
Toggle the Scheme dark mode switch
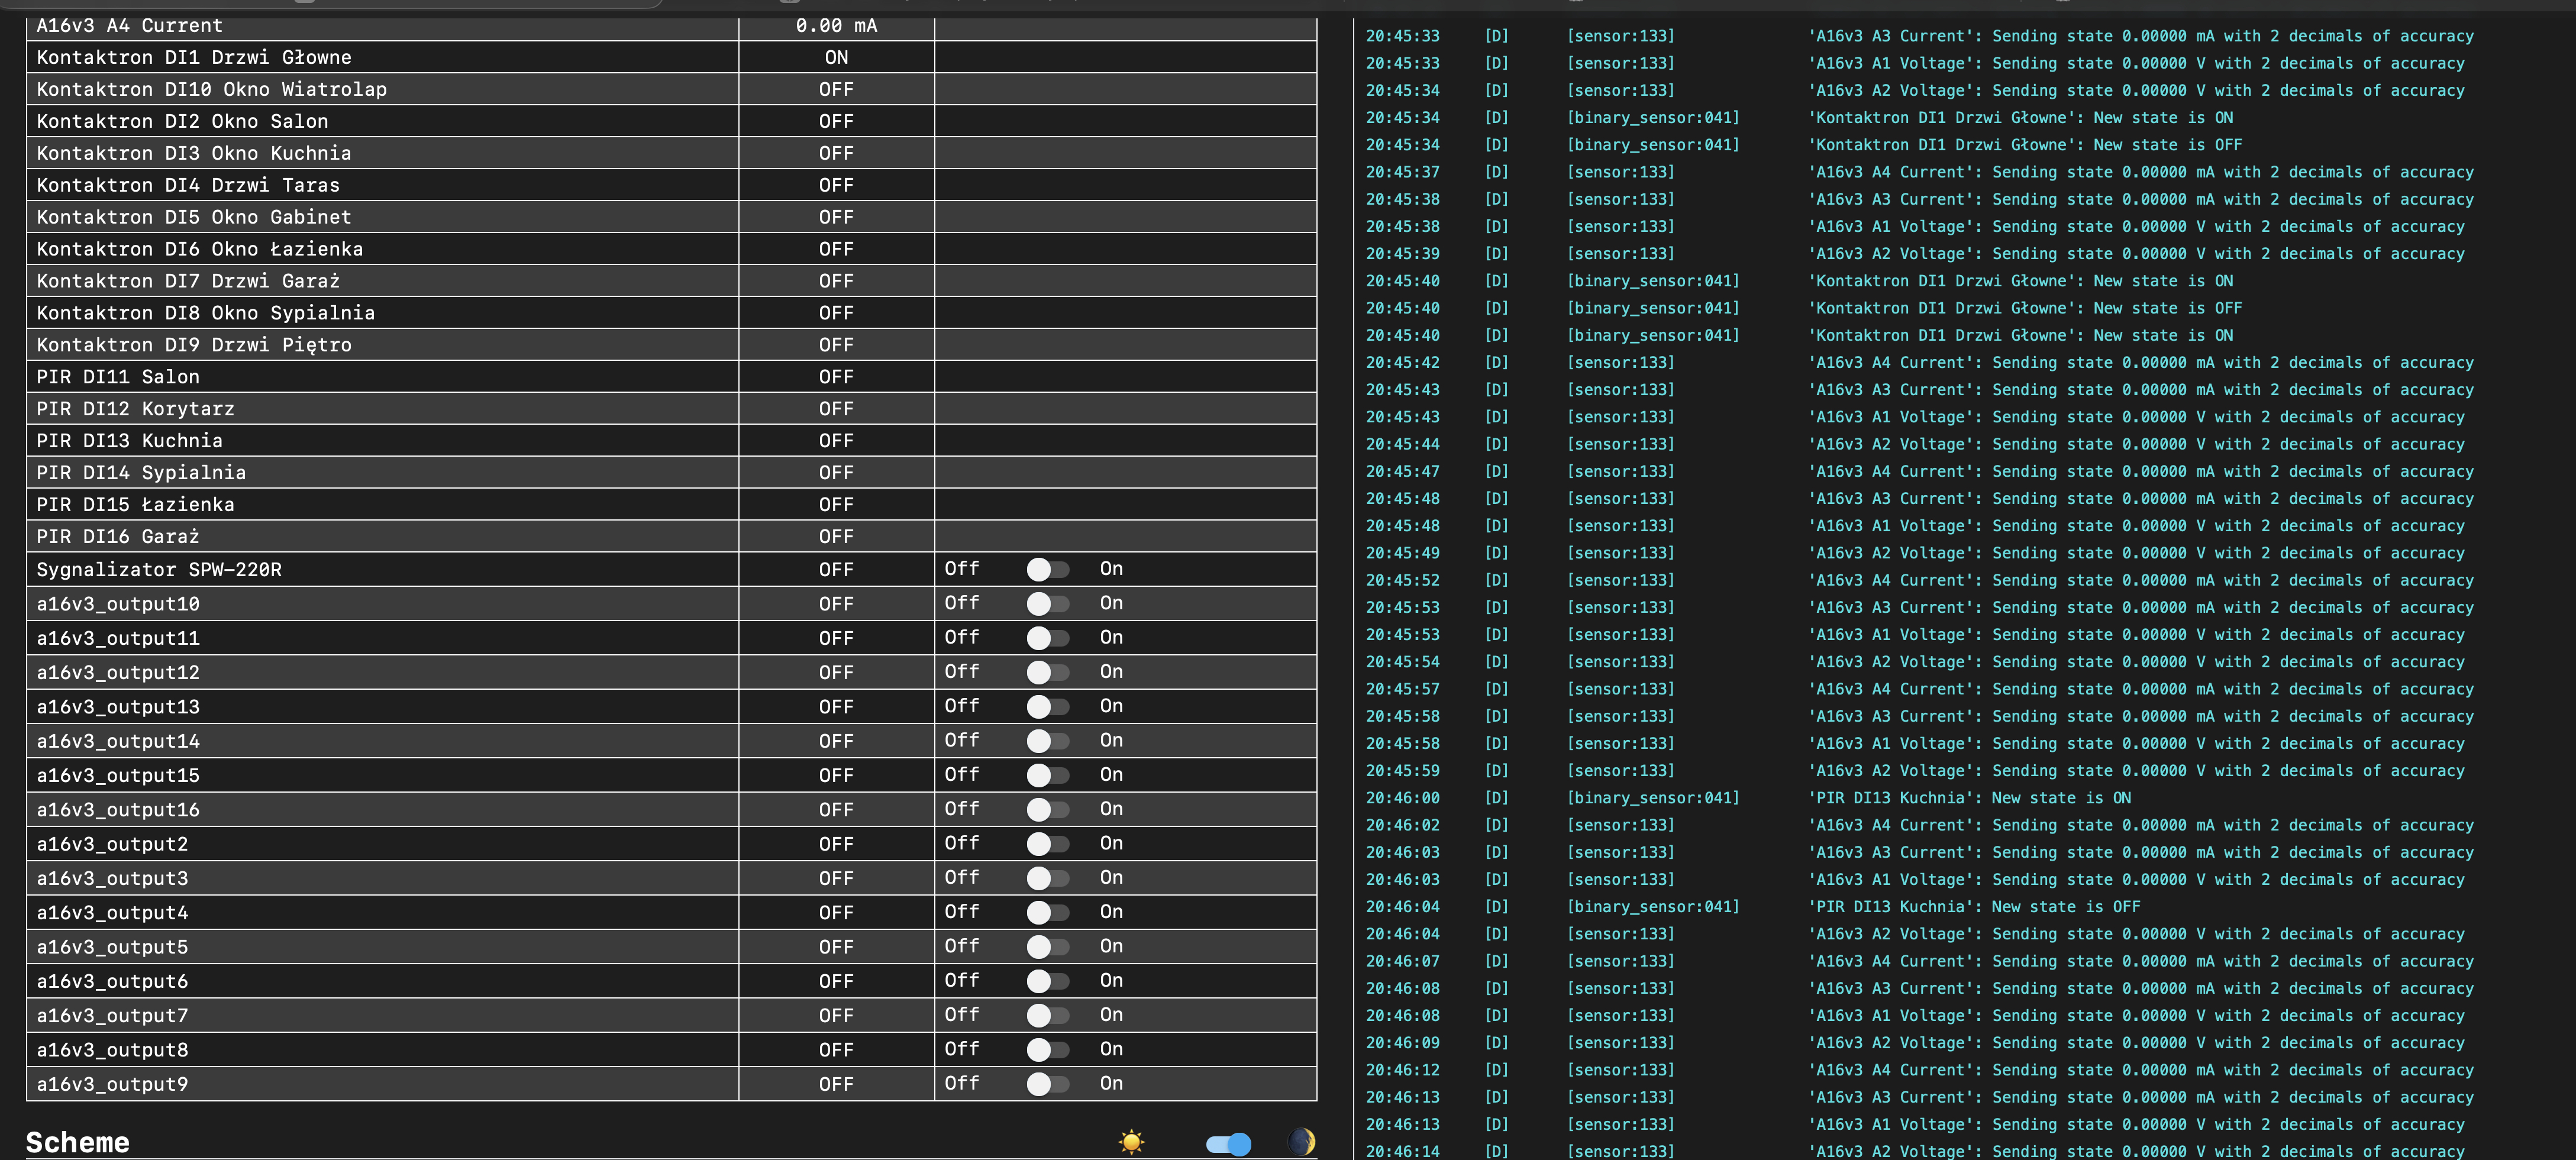[x=1228, y=1143]
